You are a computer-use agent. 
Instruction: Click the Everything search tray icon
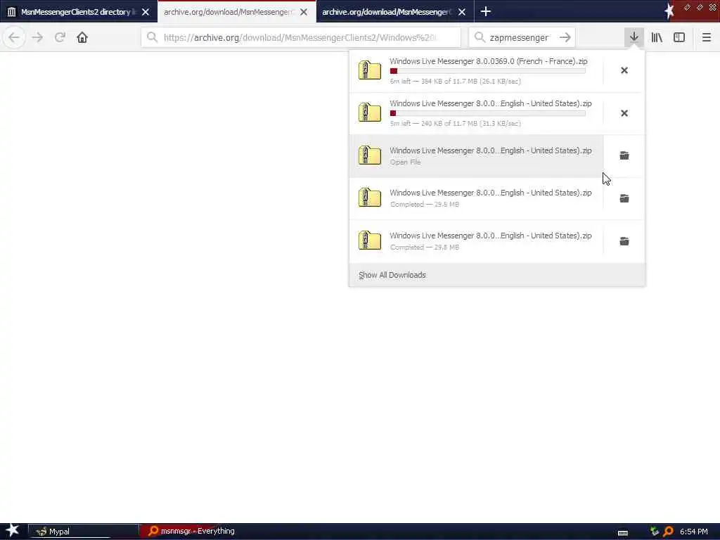(669, 532)
